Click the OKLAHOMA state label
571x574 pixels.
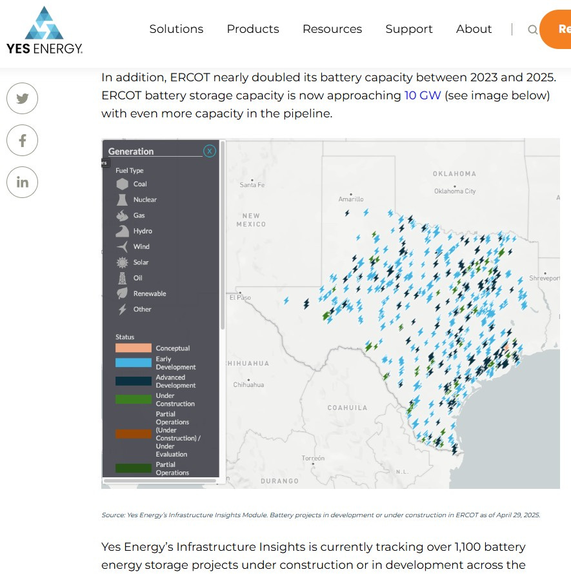click(x=454, y=174)
